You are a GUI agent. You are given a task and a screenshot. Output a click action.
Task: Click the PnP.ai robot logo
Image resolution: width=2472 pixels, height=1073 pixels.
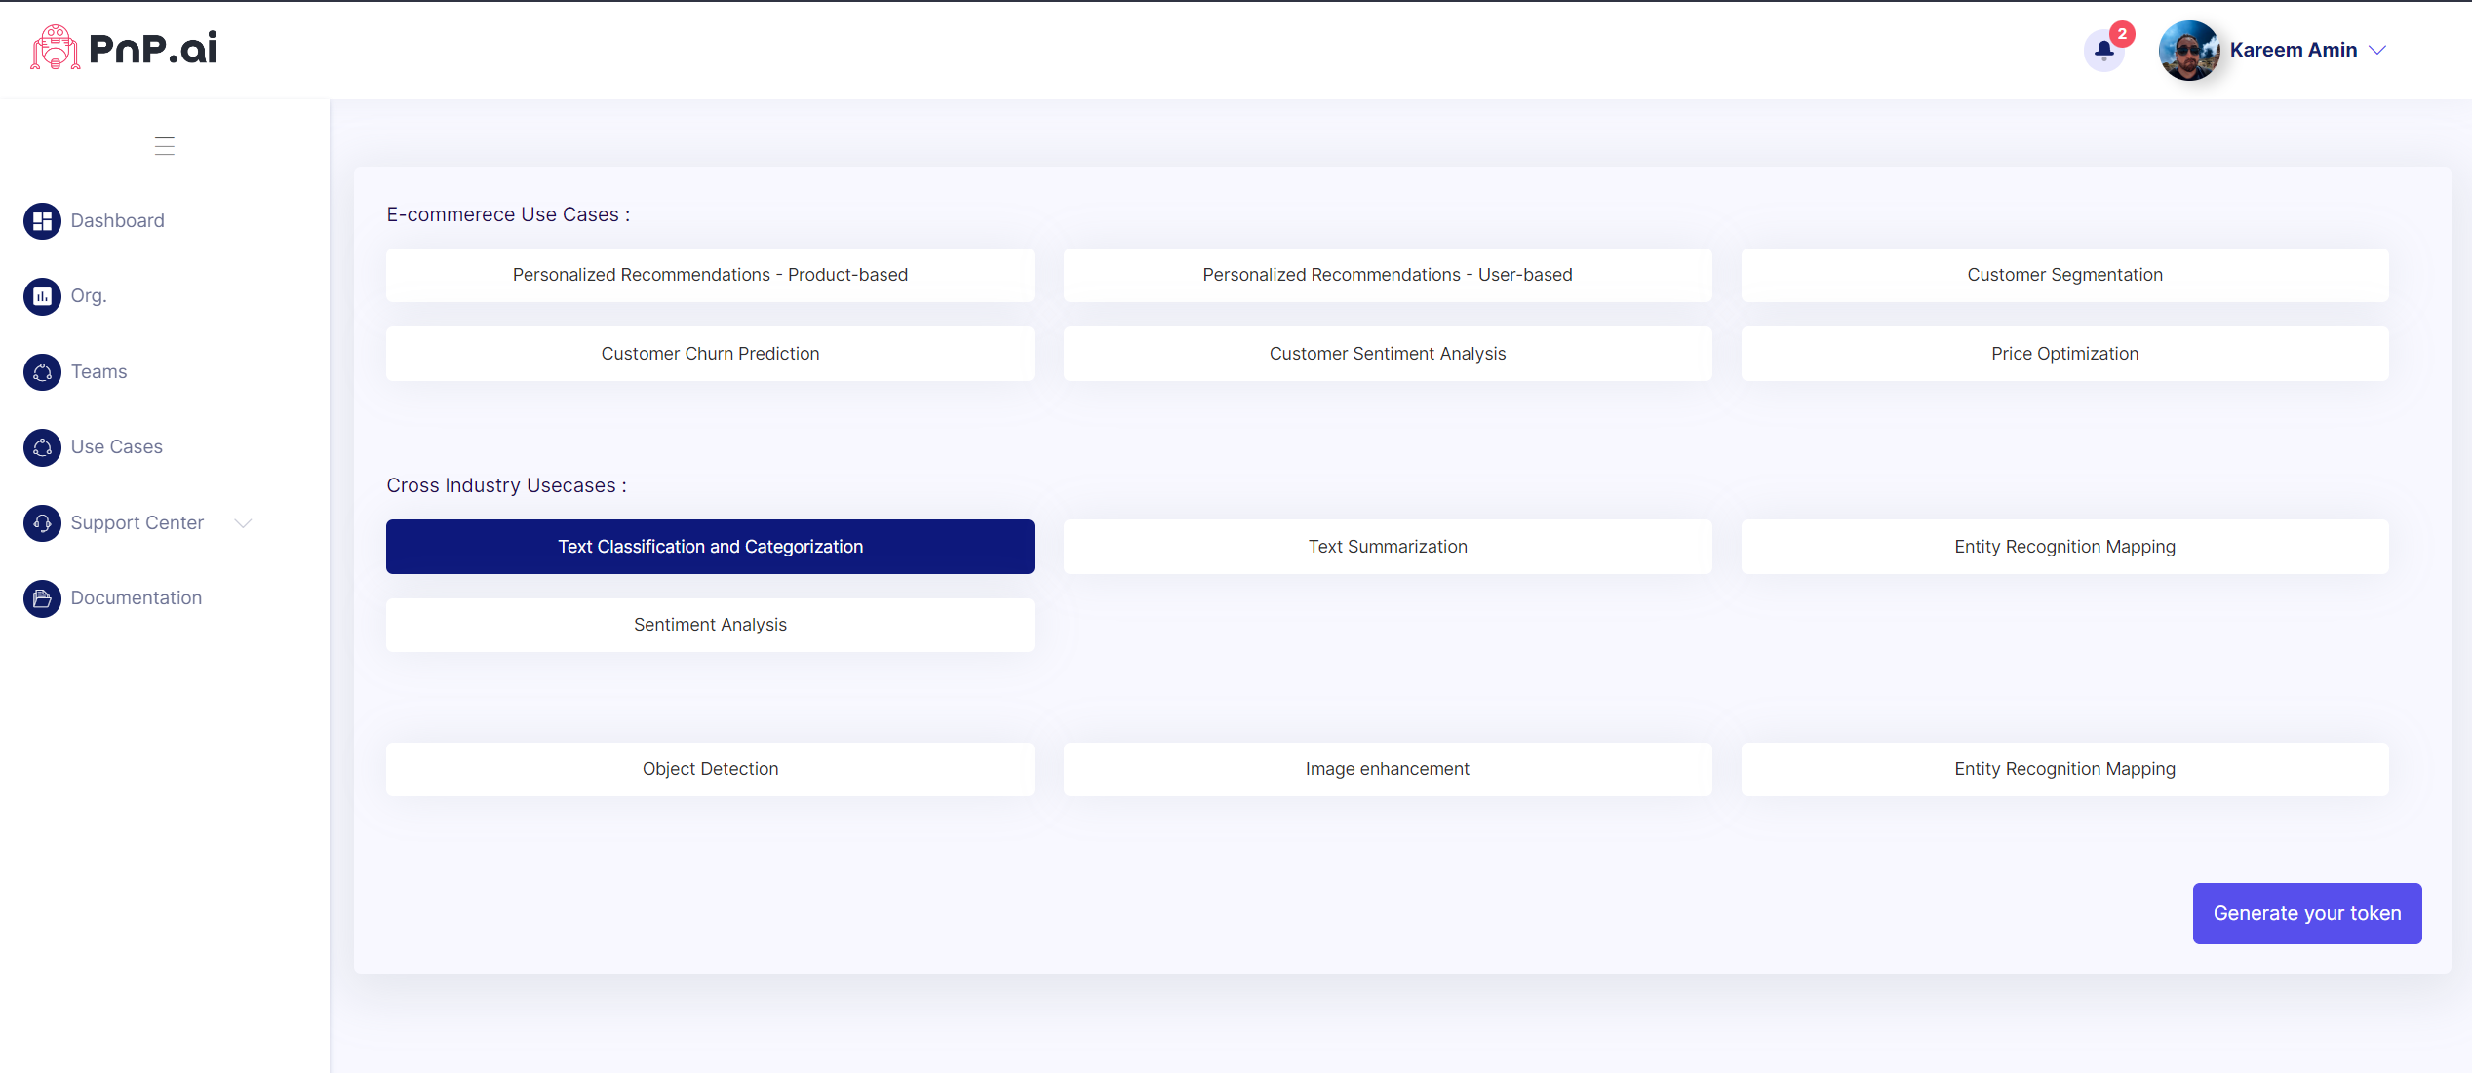tap(56, 48)
